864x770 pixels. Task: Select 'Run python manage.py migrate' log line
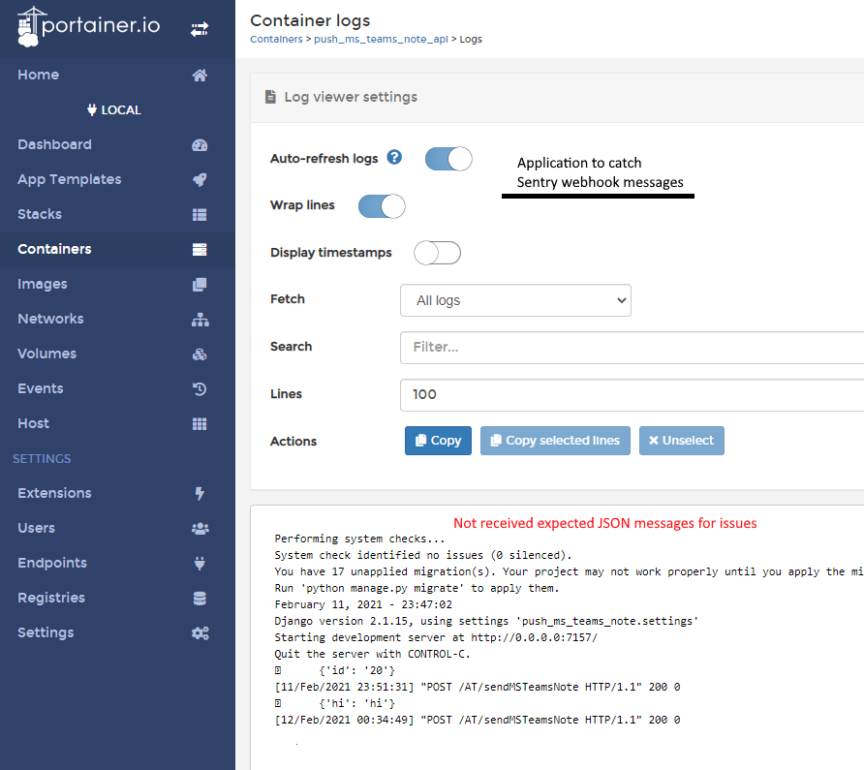click(x=417, y=588)
